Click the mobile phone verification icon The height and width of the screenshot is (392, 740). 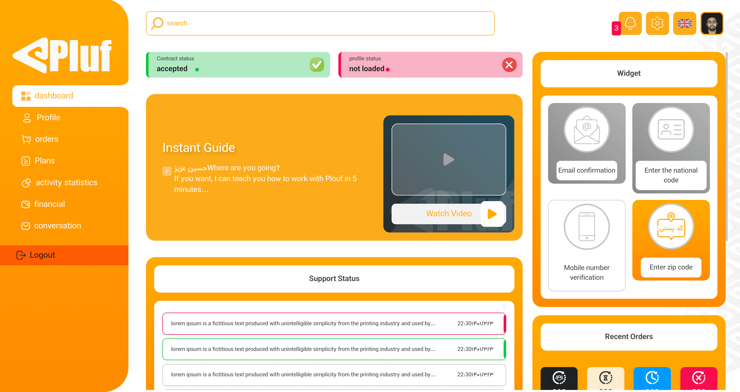tap(586, 227)
